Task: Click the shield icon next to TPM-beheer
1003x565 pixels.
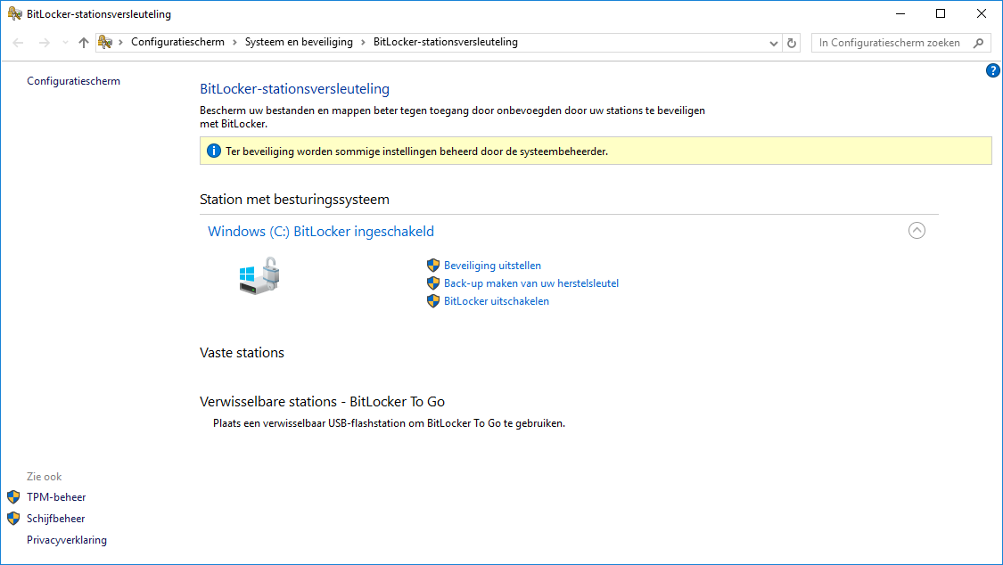Action: click(x=13, y=497)
